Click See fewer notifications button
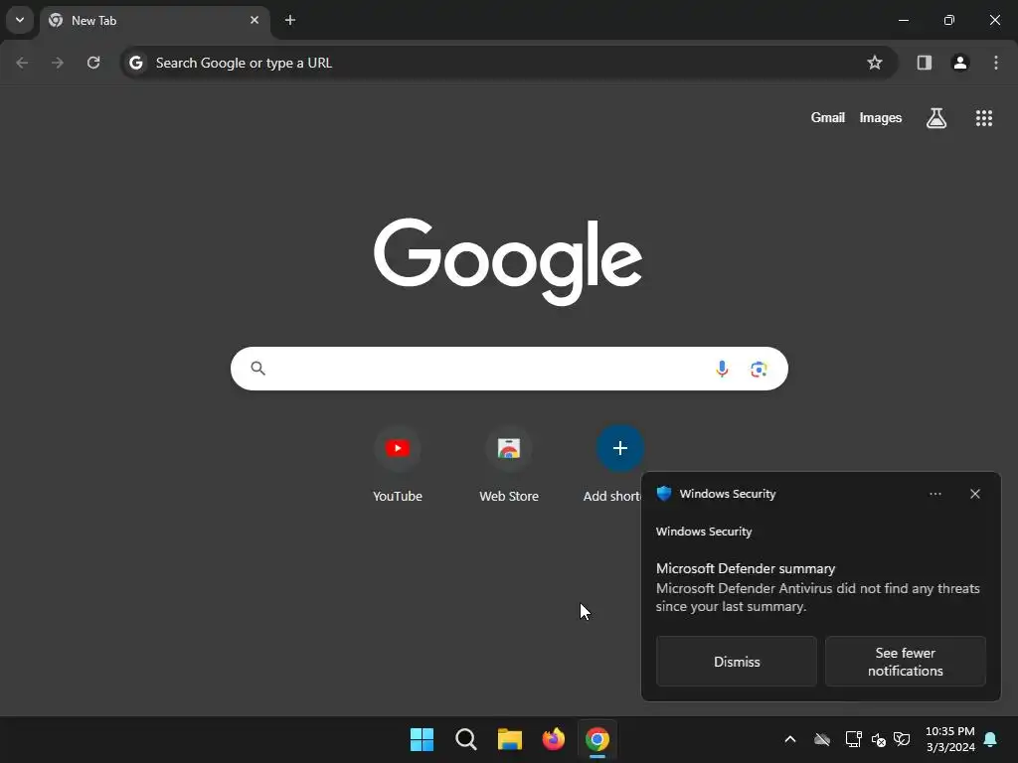 pyautogui.click(x=905, y=661)
